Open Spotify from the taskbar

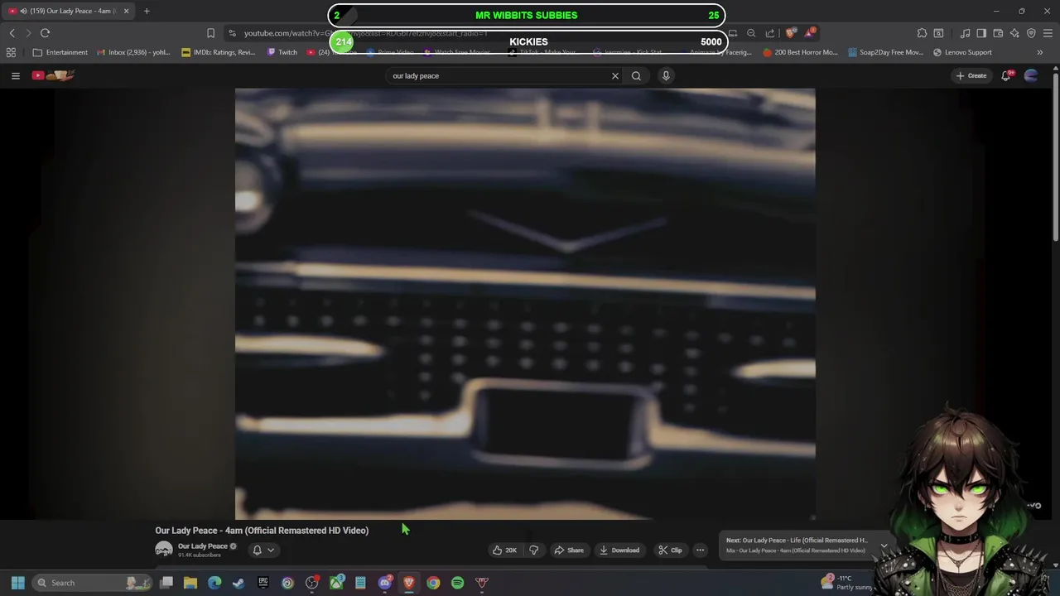click(x=457, y=583)
